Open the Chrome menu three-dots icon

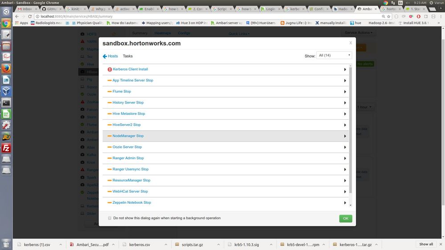[x=441, y=16]
